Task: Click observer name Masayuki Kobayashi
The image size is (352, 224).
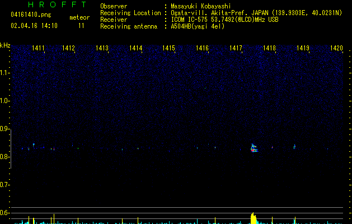Action: coord(201,6)
